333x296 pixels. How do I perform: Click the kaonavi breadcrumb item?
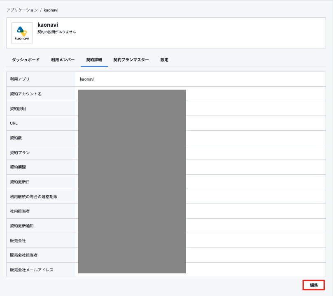(51, 10)
